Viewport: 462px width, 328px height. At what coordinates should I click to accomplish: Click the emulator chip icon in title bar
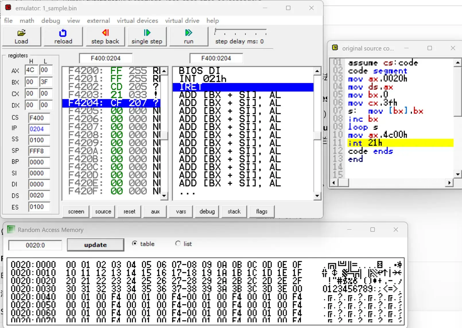(x=8, y=8)
